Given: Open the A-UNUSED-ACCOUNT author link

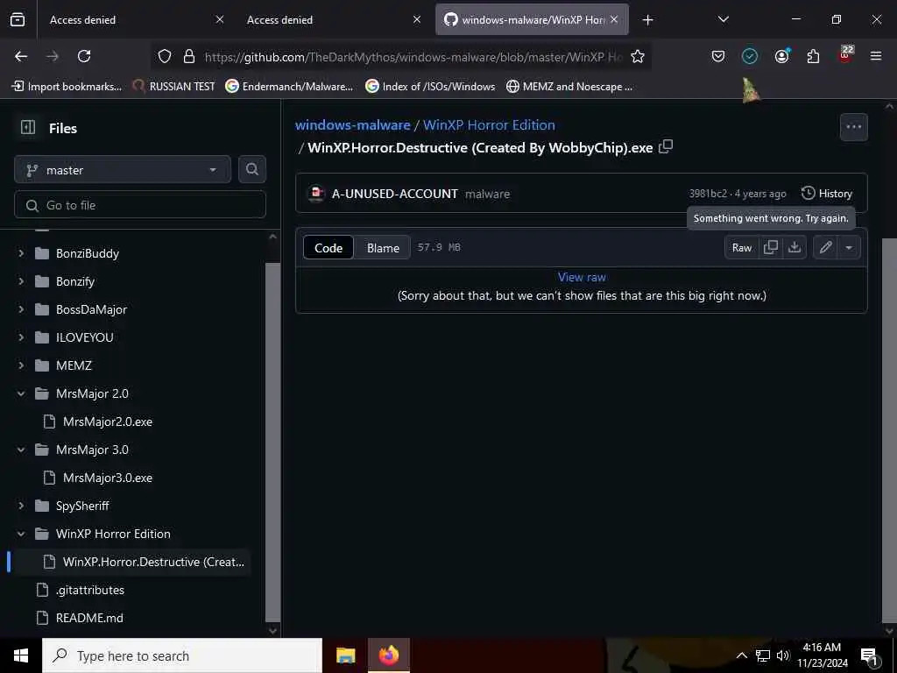Looking at the screenshot, I should point(395,194).
